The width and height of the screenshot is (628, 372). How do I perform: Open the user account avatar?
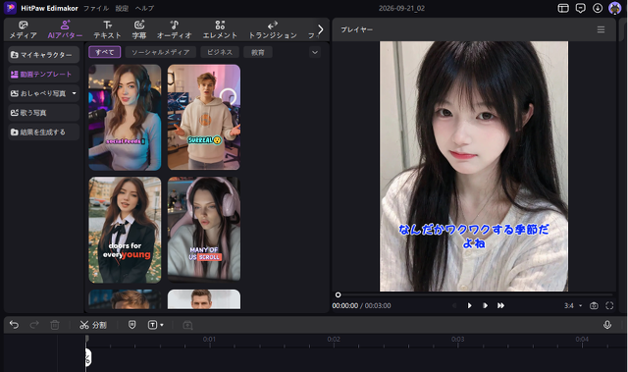[x=614, y=8]
